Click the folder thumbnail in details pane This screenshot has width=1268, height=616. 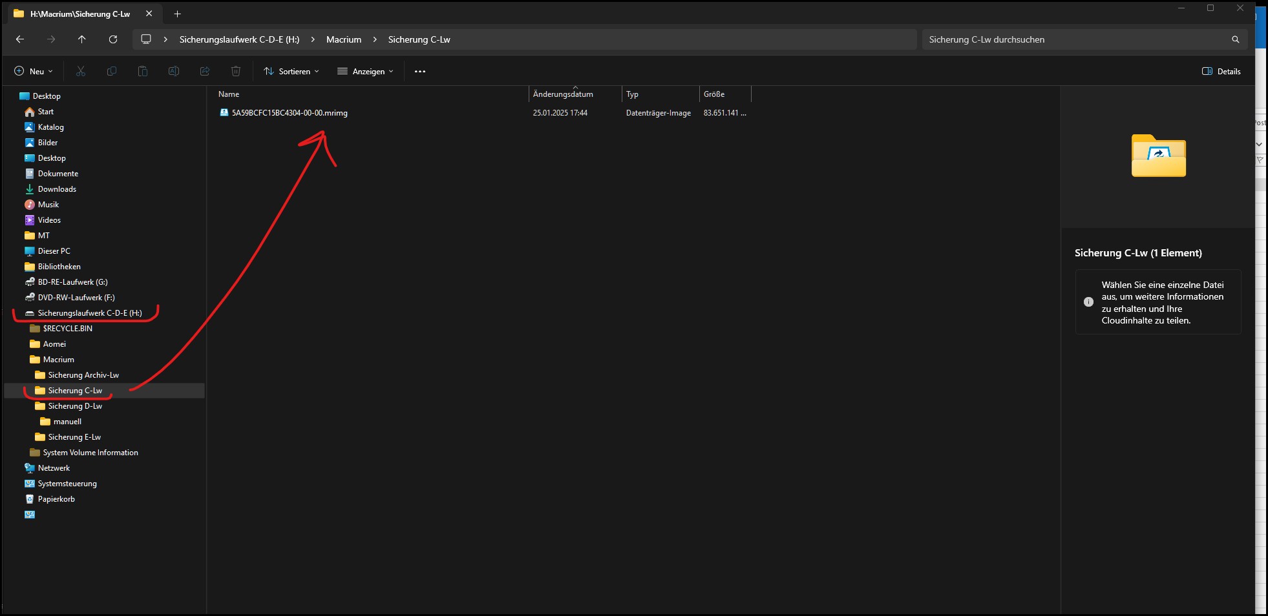click(1158, 156)
